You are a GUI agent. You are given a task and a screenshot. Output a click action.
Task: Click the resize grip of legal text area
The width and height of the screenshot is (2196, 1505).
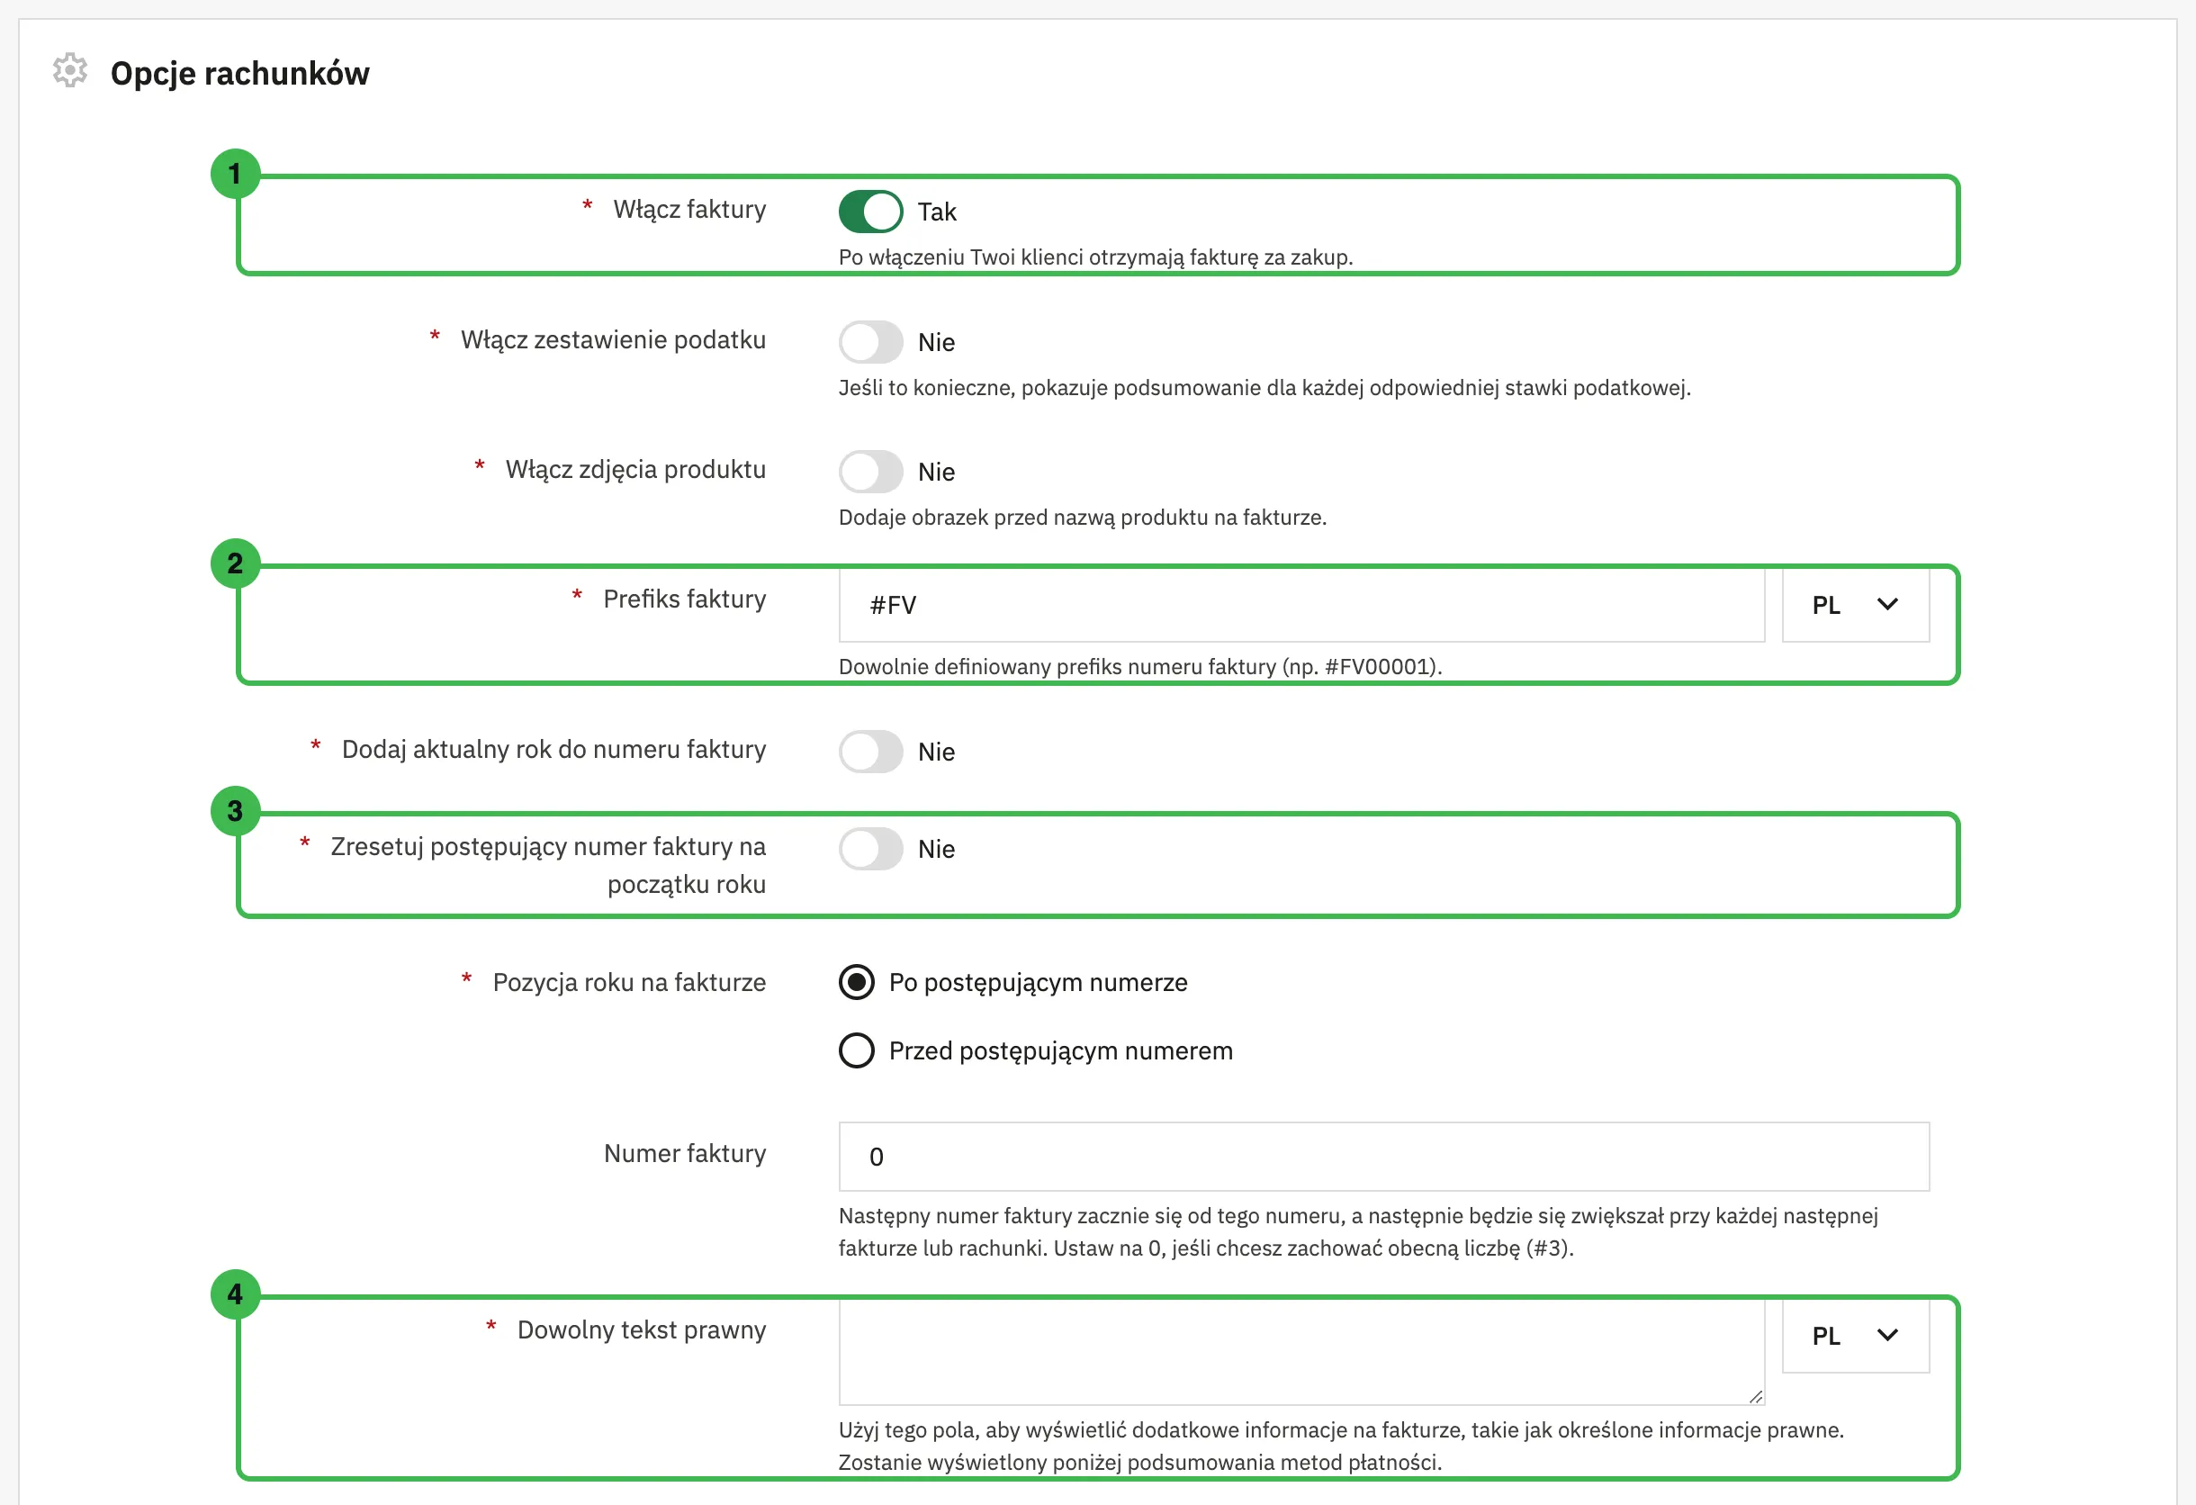pyautogui.click(x=1756, y=1396)
